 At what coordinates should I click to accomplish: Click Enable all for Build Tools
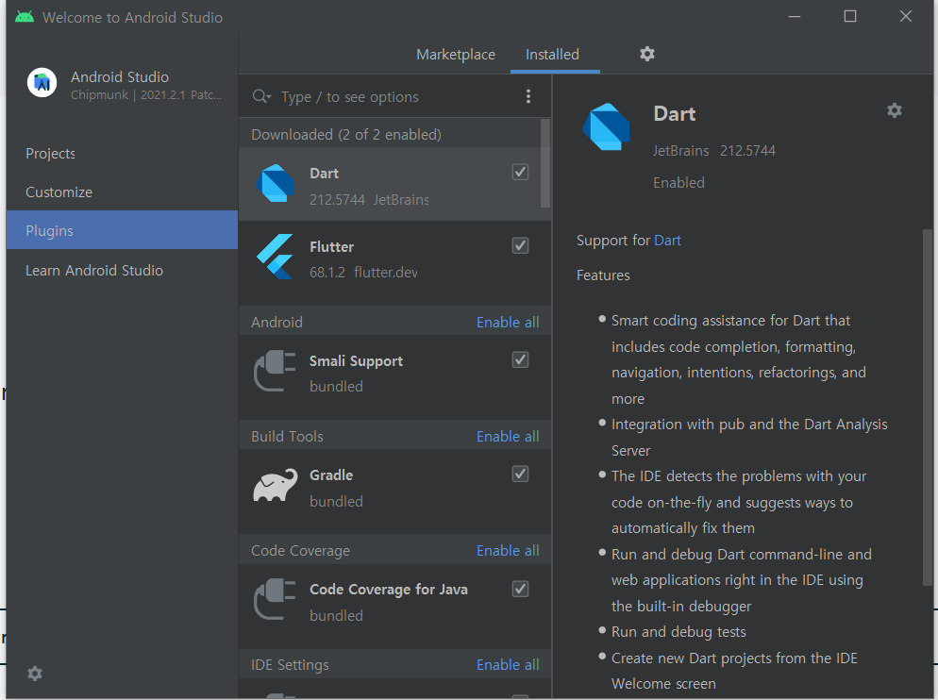pos(508,436)
